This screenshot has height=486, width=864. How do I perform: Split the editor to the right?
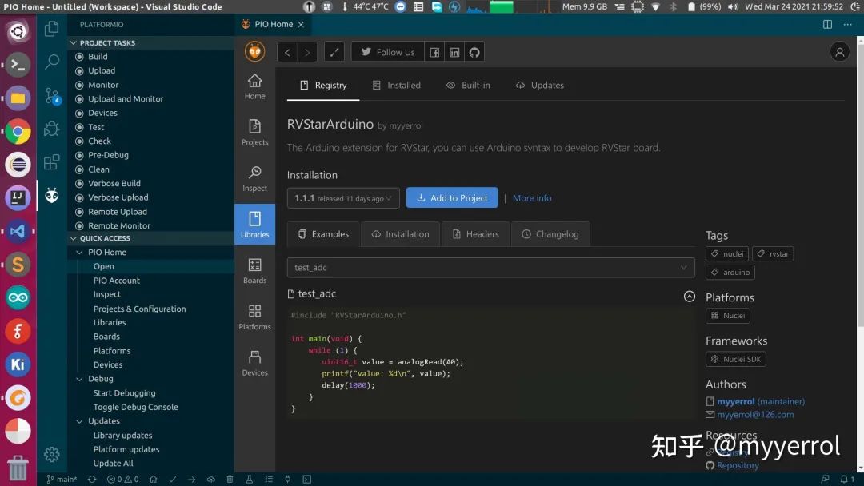tap(828, 24)
